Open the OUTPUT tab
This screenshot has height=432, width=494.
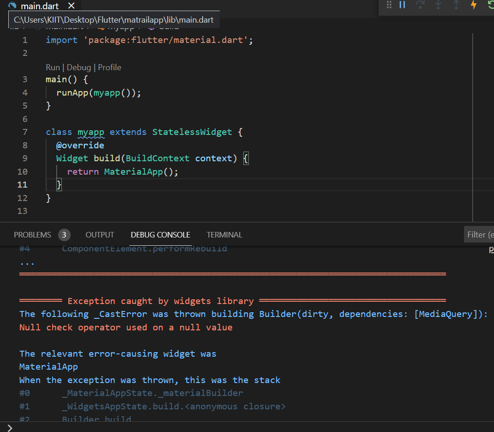click(100, 235)
